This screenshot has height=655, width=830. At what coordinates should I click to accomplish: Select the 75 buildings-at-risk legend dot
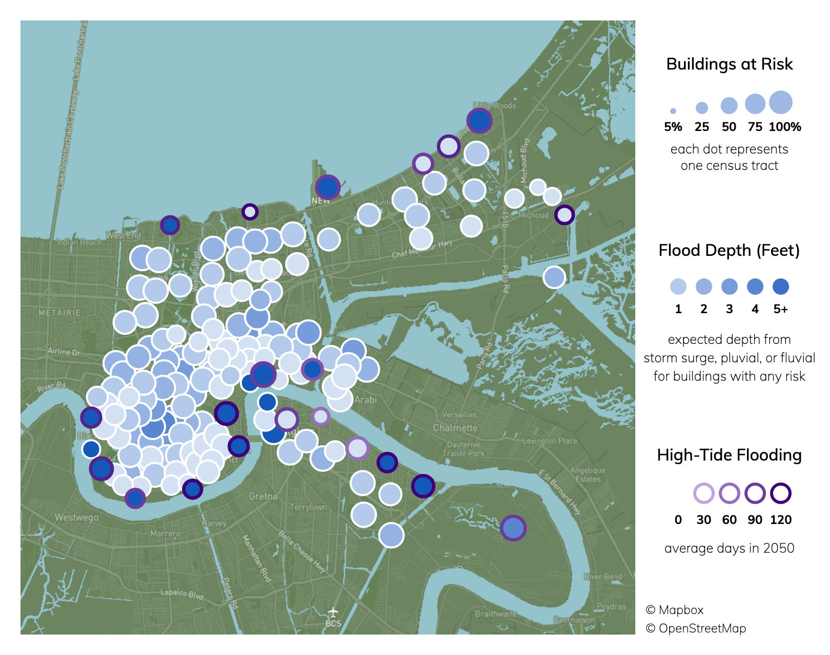(x=755, y=104)
